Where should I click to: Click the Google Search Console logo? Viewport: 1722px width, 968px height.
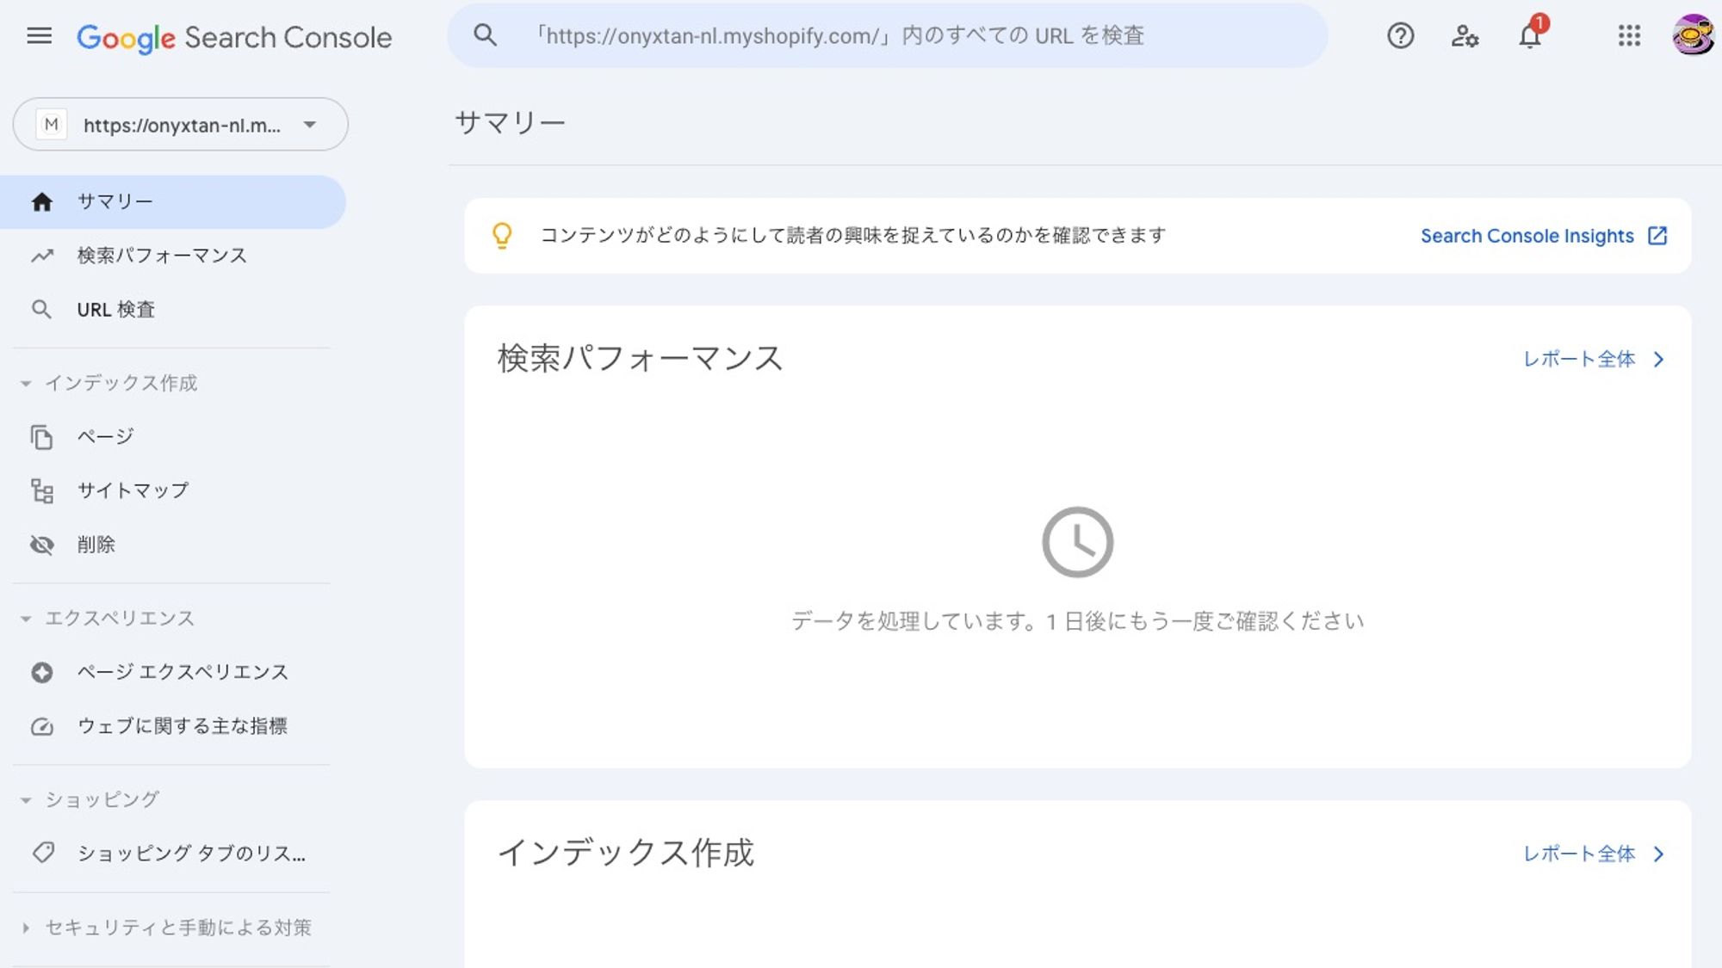click(x=234, y=37)
